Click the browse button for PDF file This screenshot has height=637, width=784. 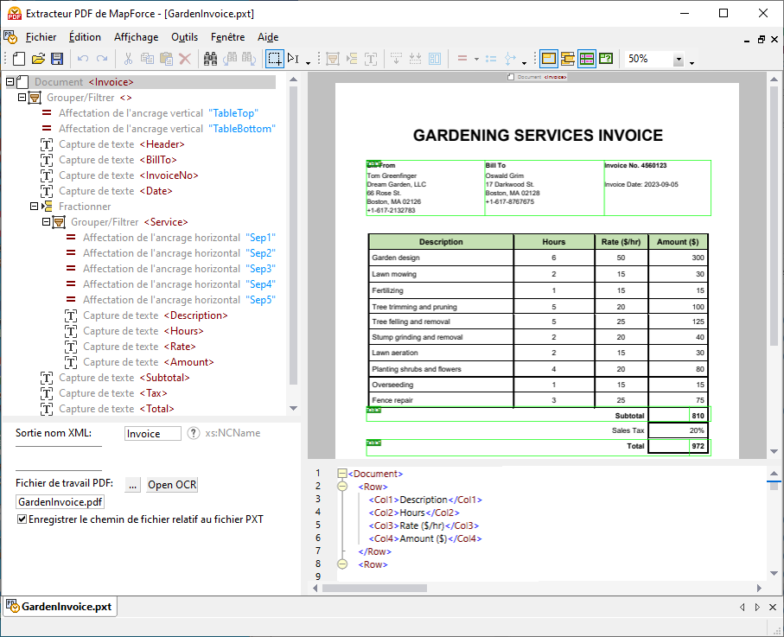133,485
